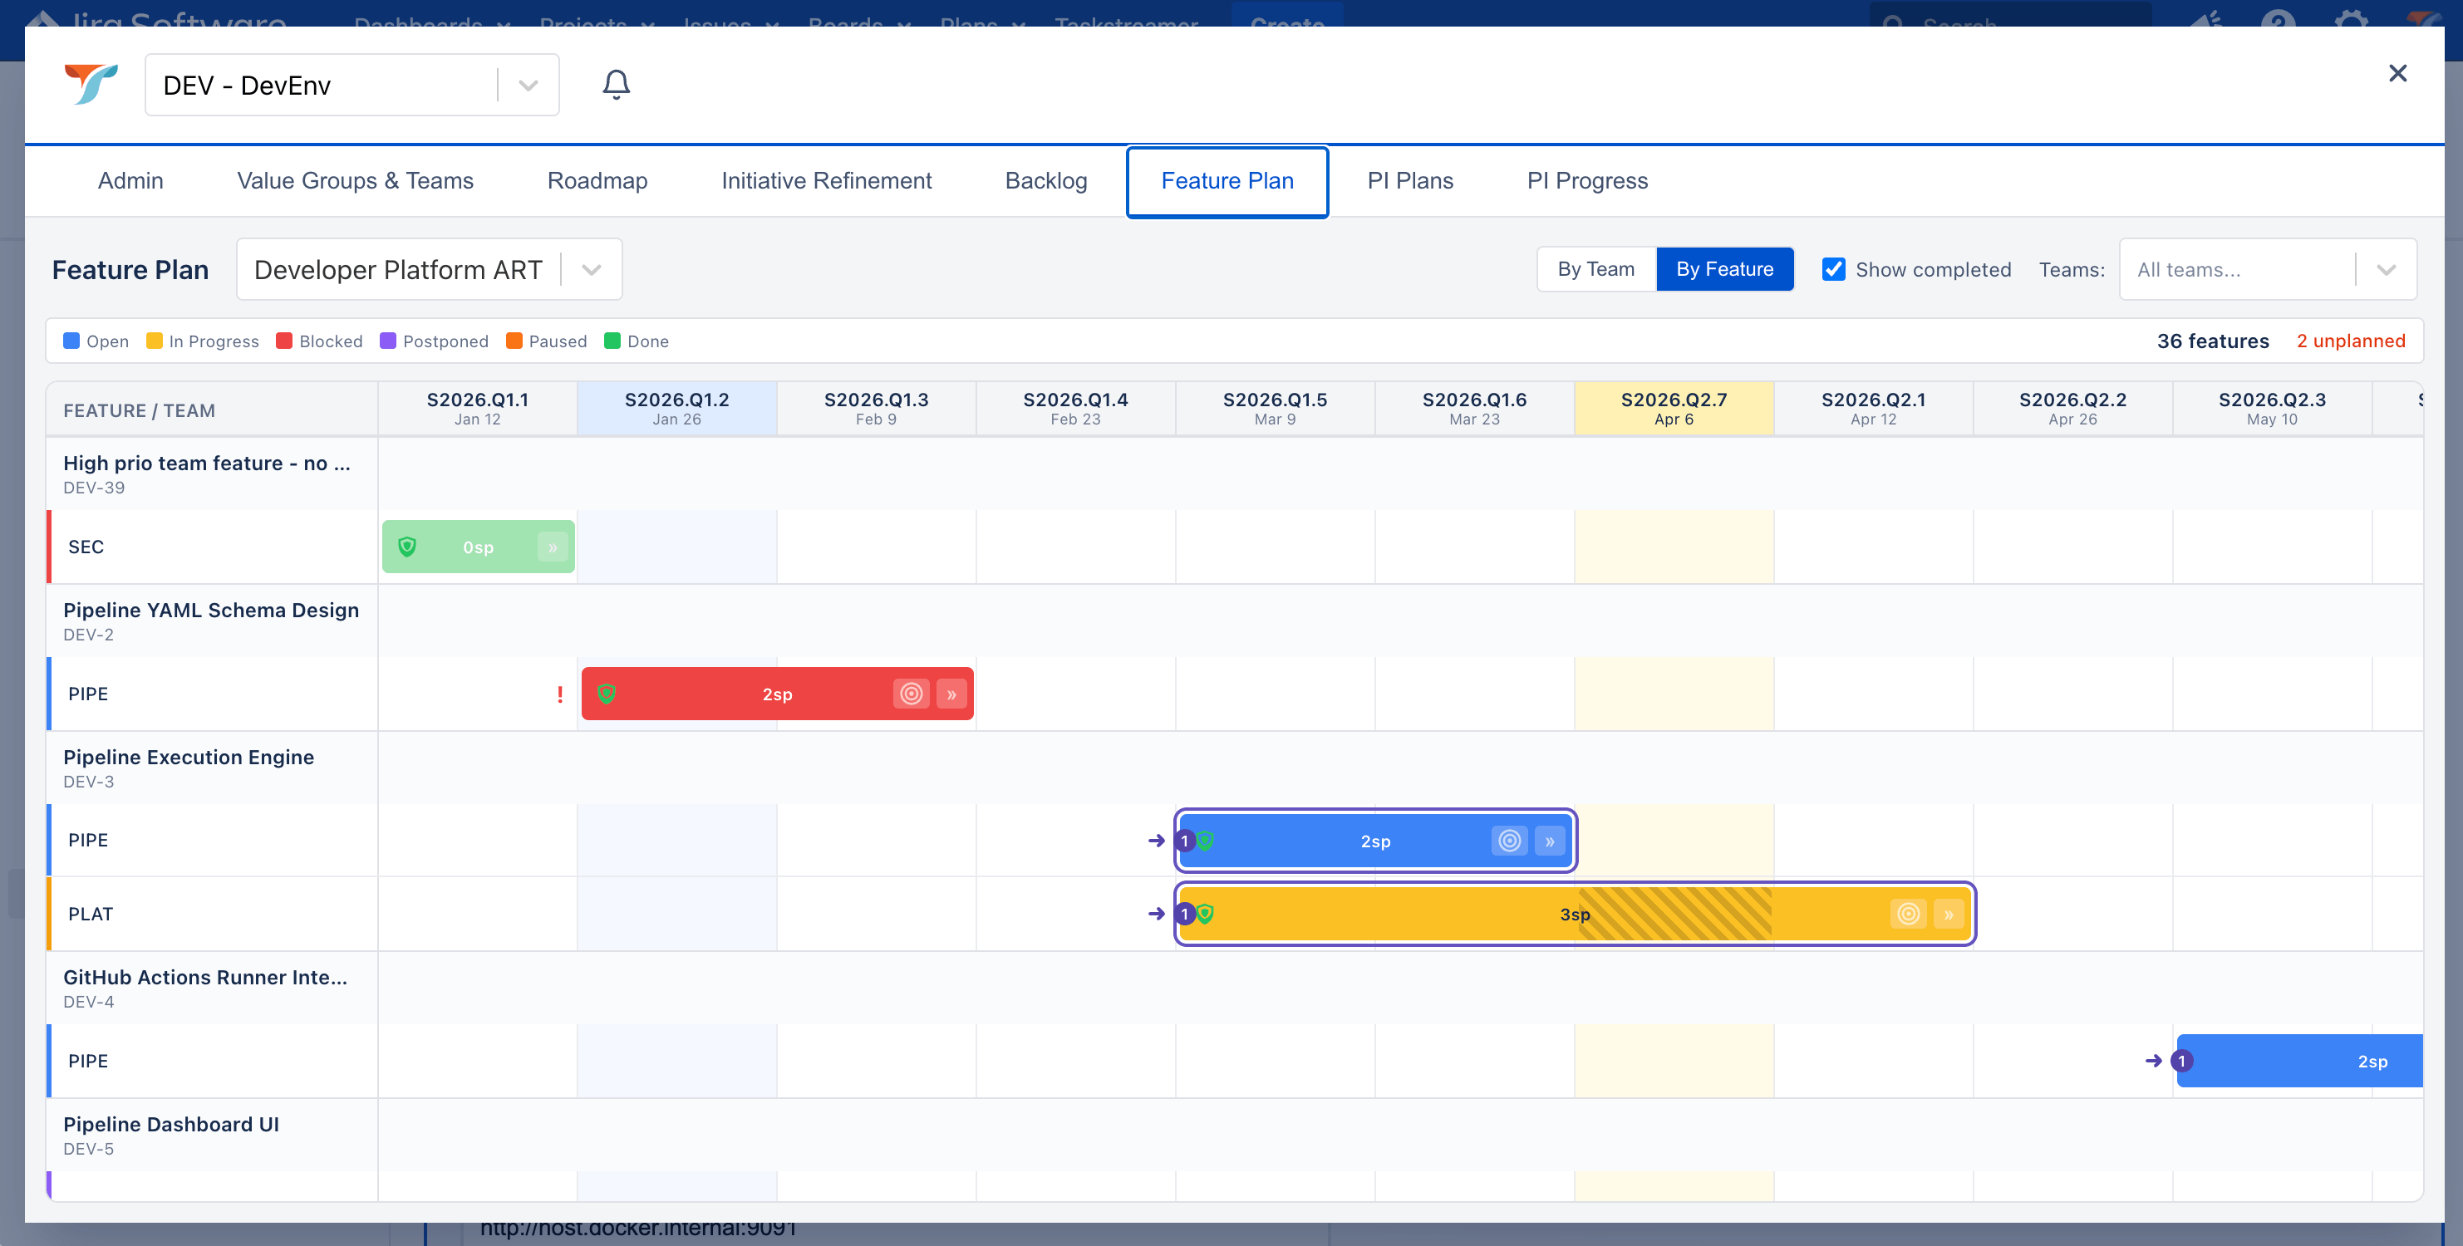The width and height of the screenshot is (2463, 1246).
Task: Switch view to By Team
Action: [1595, 268]
